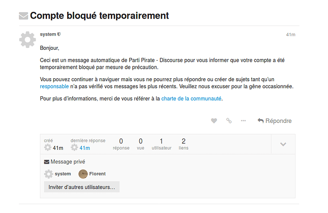
Task: Click the post timestamp 41m at top right
Action: (x=291, y=35)
